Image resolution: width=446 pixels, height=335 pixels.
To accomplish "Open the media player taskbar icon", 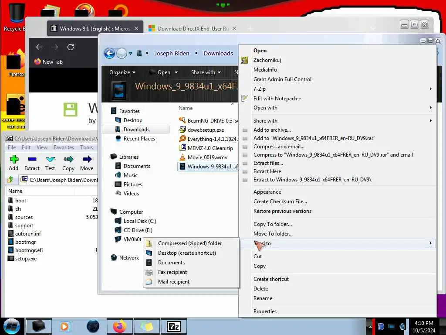I will pyautogui.click(x=64, y=326).
